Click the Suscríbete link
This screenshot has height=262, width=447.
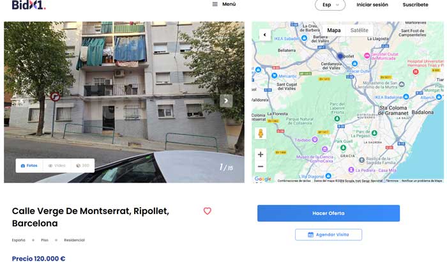click(x=415, y=5)
